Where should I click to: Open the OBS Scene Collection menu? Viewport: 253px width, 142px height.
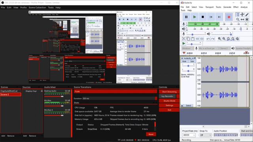tap(37, 7)
